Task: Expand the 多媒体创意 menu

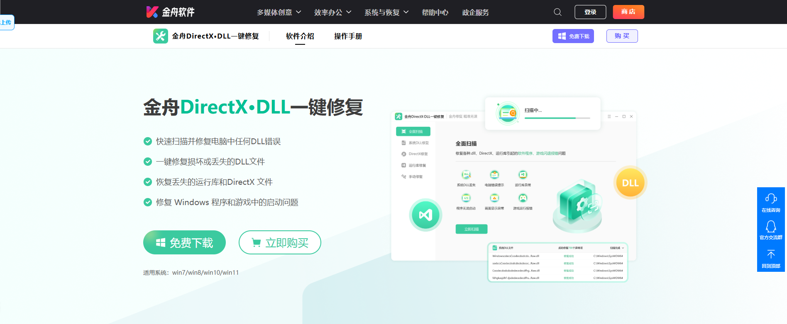Action: click(279, 12)
